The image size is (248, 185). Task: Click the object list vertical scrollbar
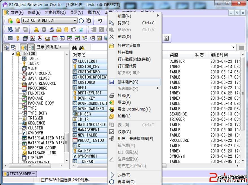coord(243,107)
